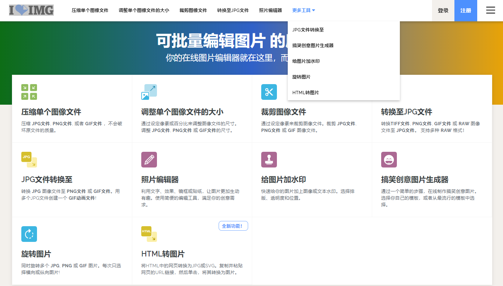
Task: Open the hamburger menu icon
Action: [490, 10]
